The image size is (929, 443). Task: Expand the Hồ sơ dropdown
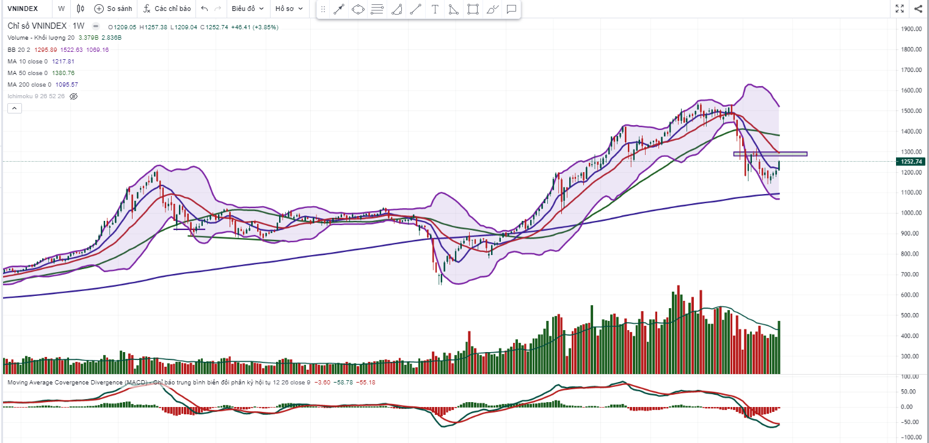(x=289, y=9)
